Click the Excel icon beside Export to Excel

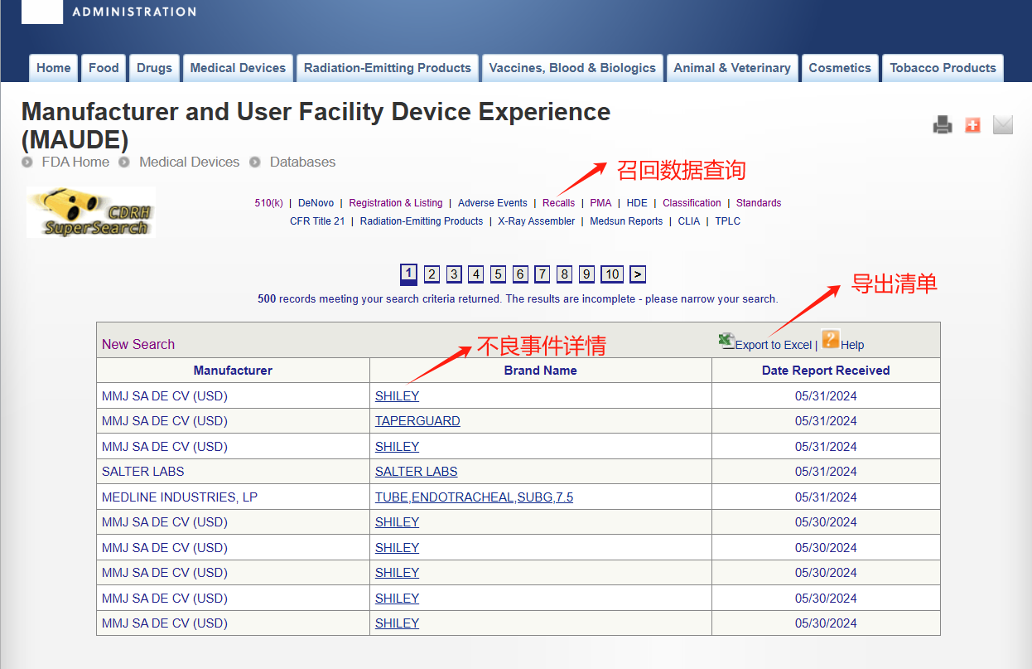coord(726,340)
